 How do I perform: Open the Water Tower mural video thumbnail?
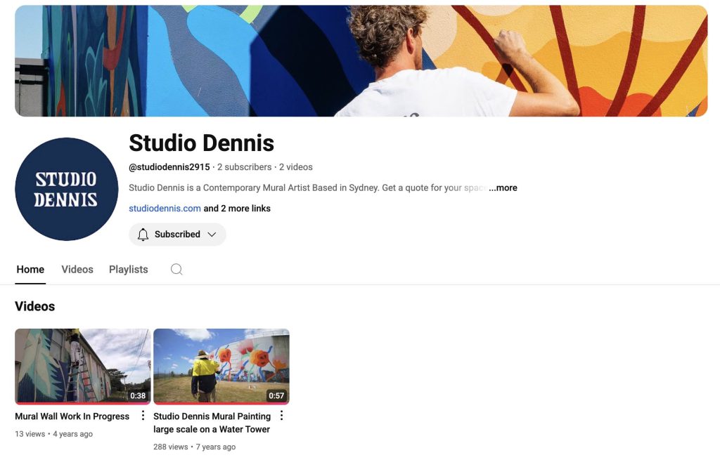[x=221, y=366]
